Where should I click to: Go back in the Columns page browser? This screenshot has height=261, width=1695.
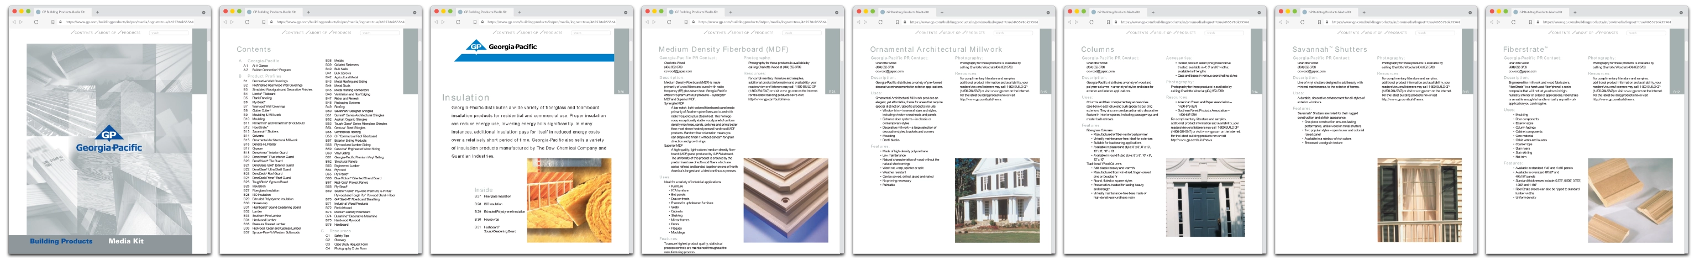pyautogui.click(x=1069, y=22)
